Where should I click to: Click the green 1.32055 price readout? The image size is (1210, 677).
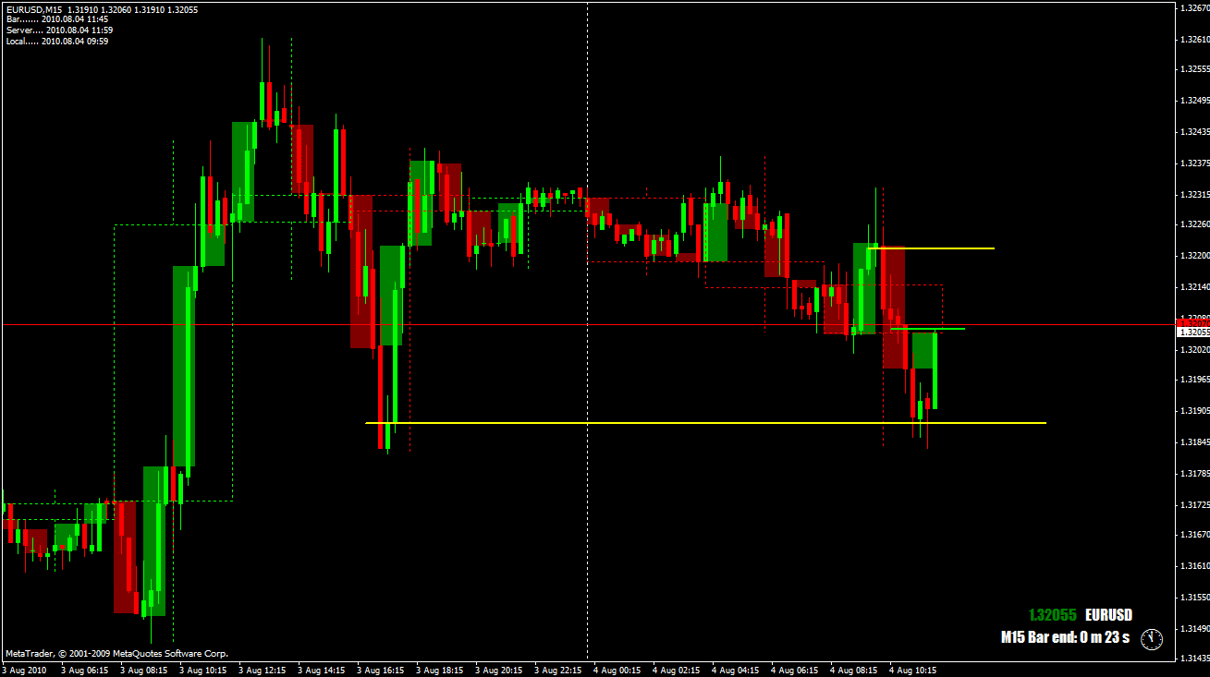pos(1052,615)
